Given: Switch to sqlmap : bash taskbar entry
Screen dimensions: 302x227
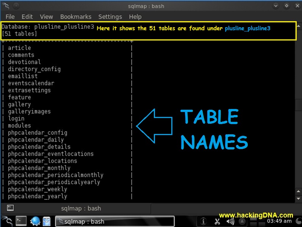Looking at the screenshot, I should (115, 221).
